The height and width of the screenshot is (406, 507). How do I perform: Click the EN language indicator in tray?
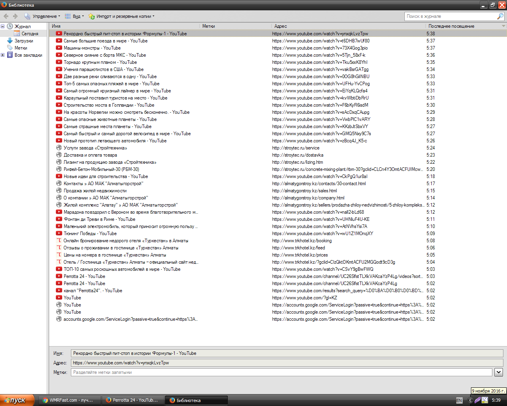459,400
